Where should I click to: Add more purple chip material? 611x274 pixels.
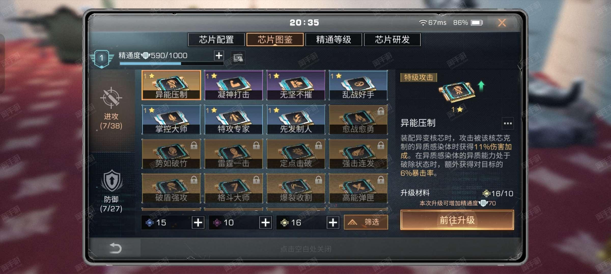pyautogui.click(x=266, y=222)
